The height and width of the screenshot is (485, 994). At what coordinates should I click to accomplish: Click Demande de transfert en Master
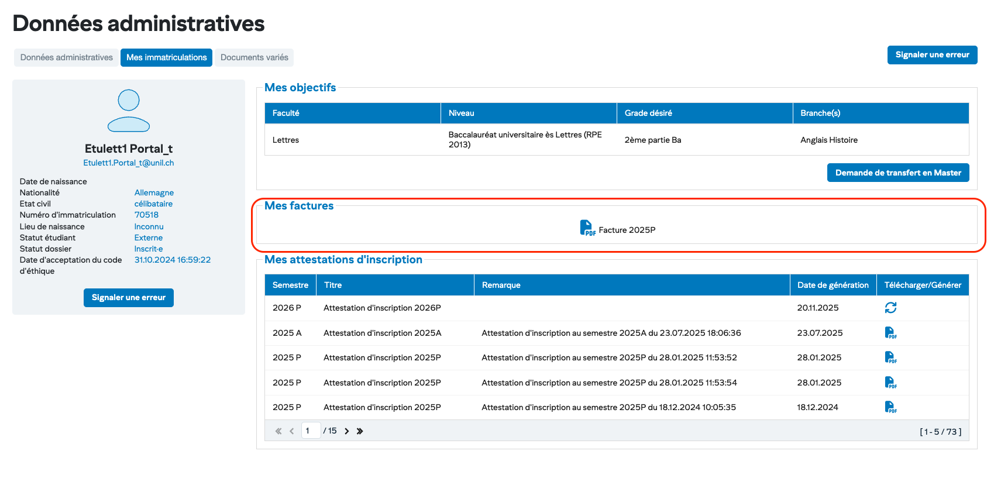897,173
